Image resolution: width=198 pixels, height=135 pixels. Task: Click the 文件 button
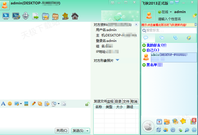126,101
